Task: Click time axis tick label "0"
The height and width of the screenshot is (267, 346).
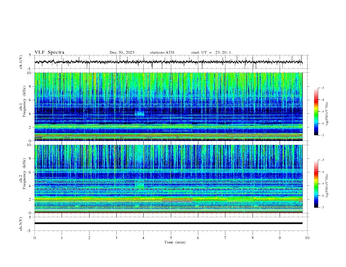Action: pos(35,238)
